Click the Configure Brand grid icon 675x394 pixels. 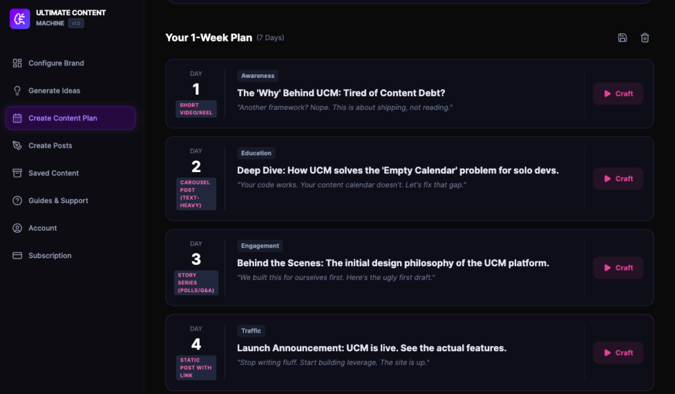(17, 63)
